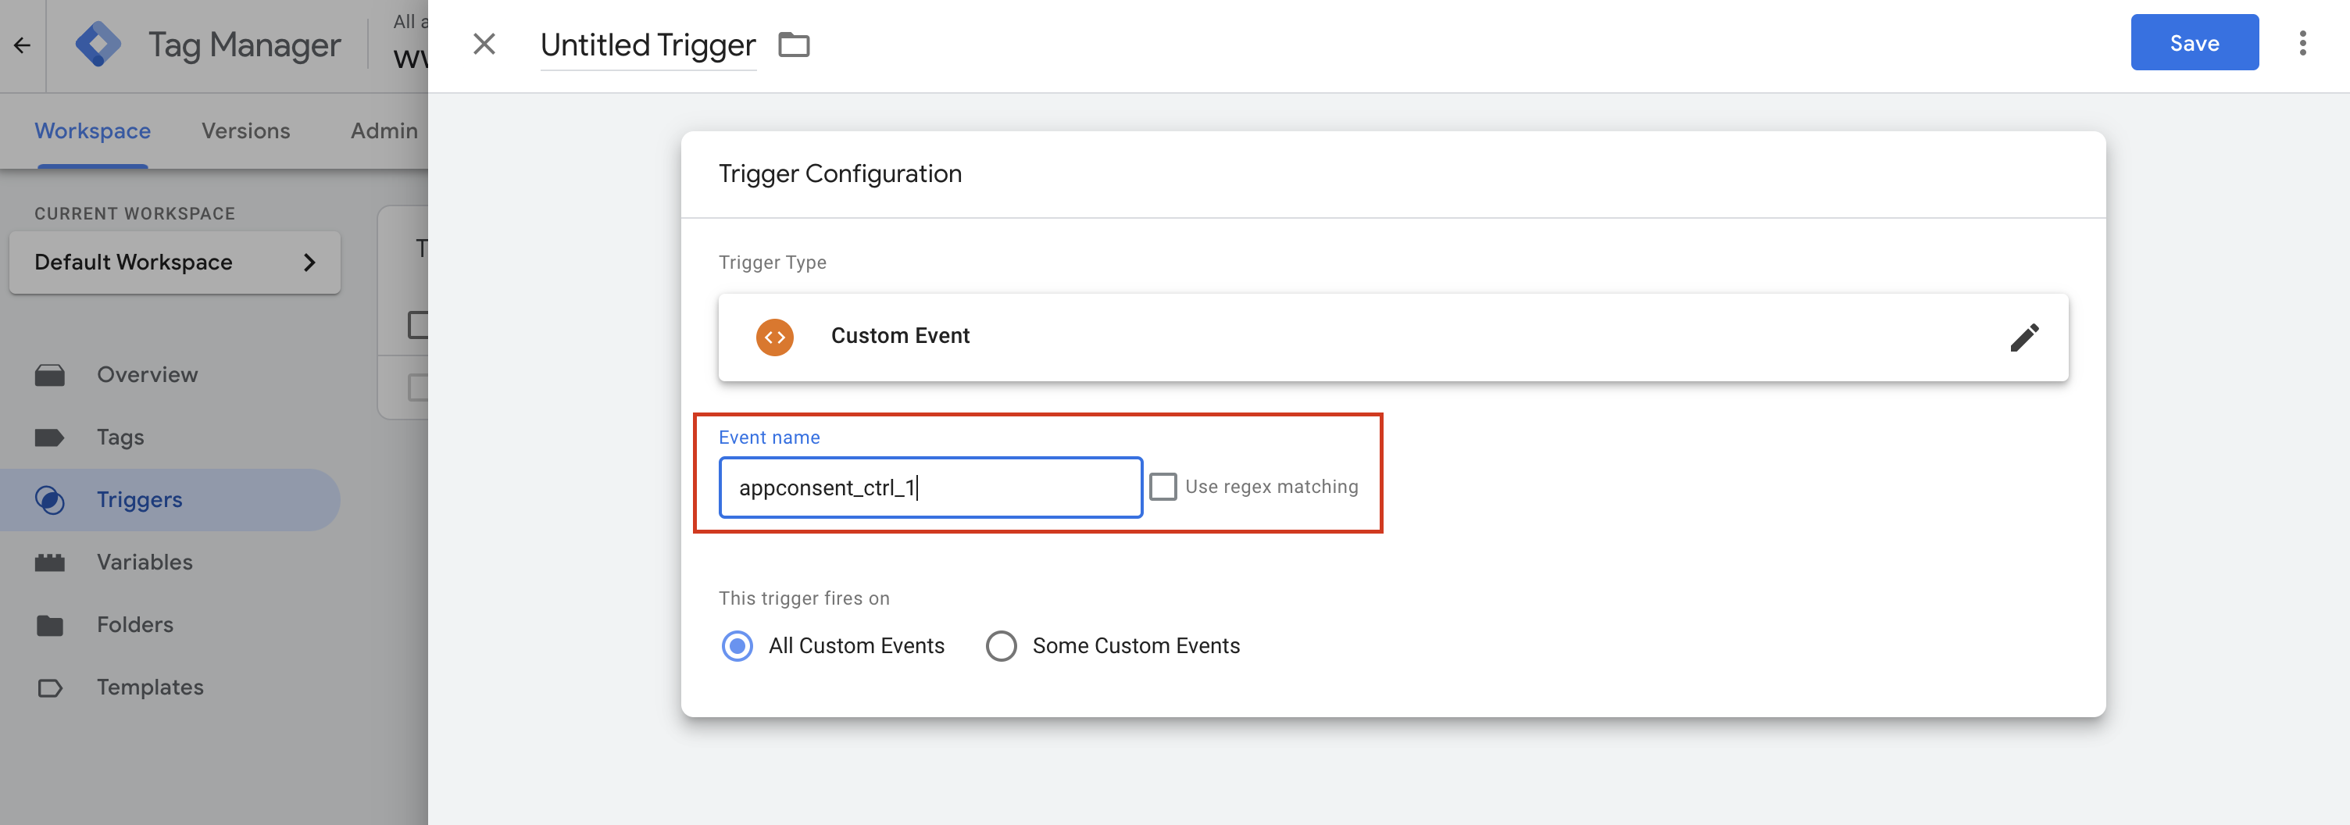Viewport: 2350px width, 825px height.
Task: Click the Triggers icon in sidebar
Action: (50, 499)
